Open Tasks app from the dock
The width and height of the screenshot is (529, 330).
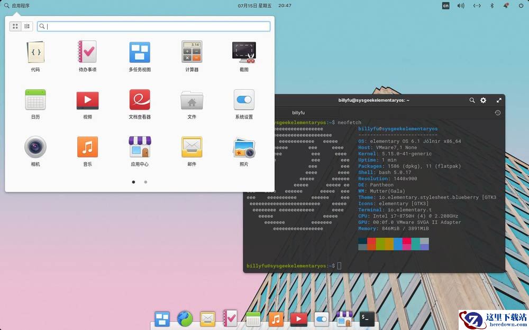[230, 318]
